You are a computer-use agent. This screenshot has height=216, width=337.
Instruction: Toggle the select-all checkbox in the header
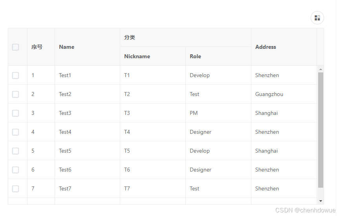15,47
